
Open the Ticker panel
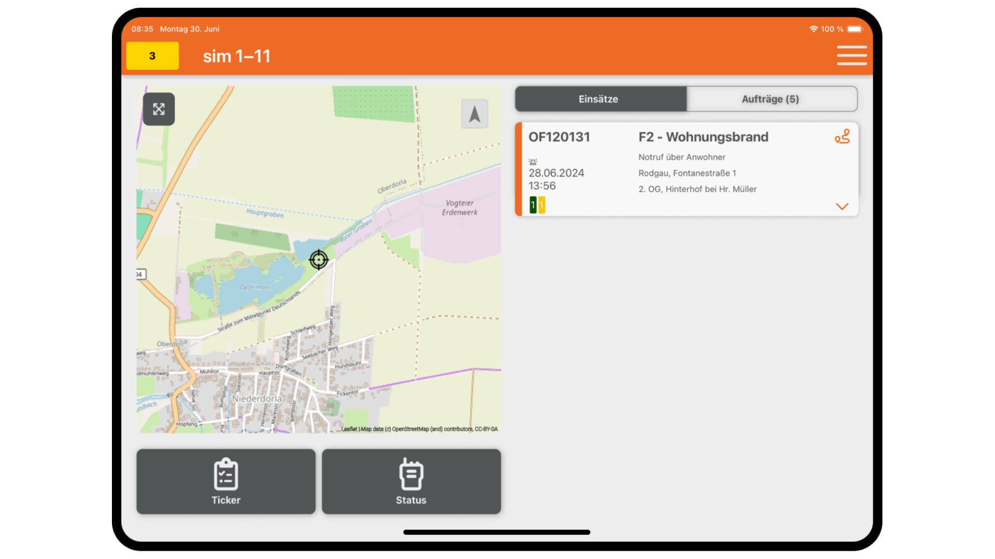(225, 481)
